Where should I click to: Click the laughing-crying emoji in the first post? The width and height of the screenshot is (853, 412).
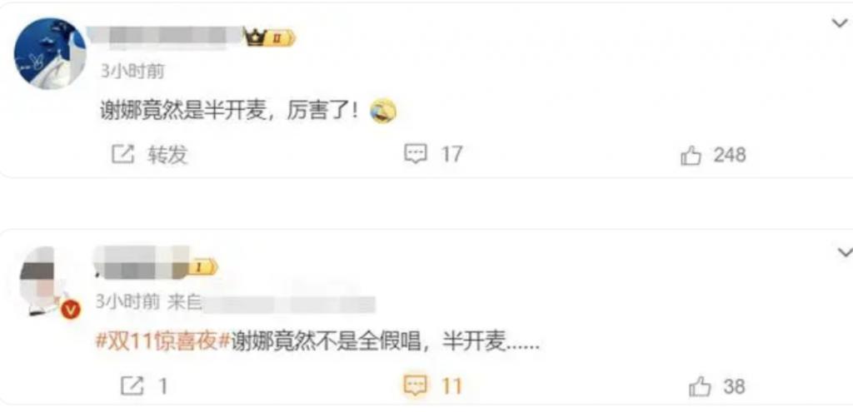click(x=383, y=112)
